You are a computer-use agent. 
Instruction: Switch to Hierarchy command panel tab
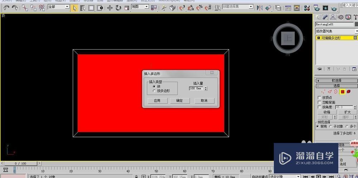333,17
